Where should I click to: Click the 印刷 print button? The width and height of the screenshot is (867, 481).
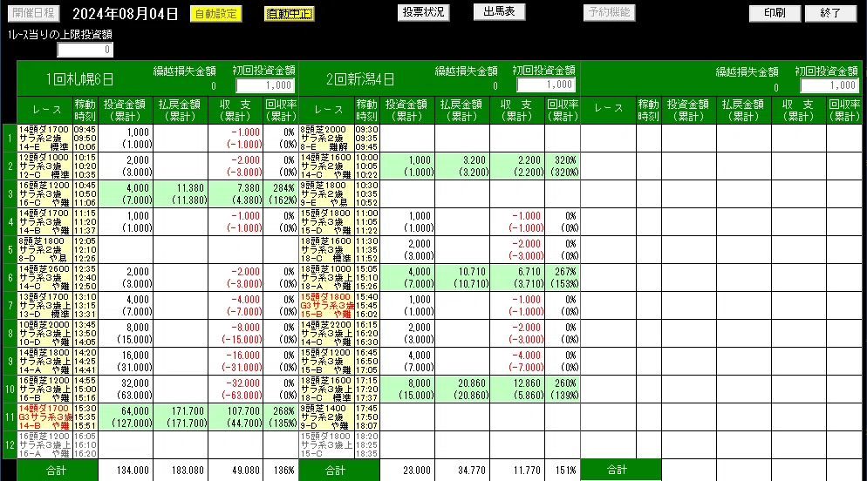point(775,13)
